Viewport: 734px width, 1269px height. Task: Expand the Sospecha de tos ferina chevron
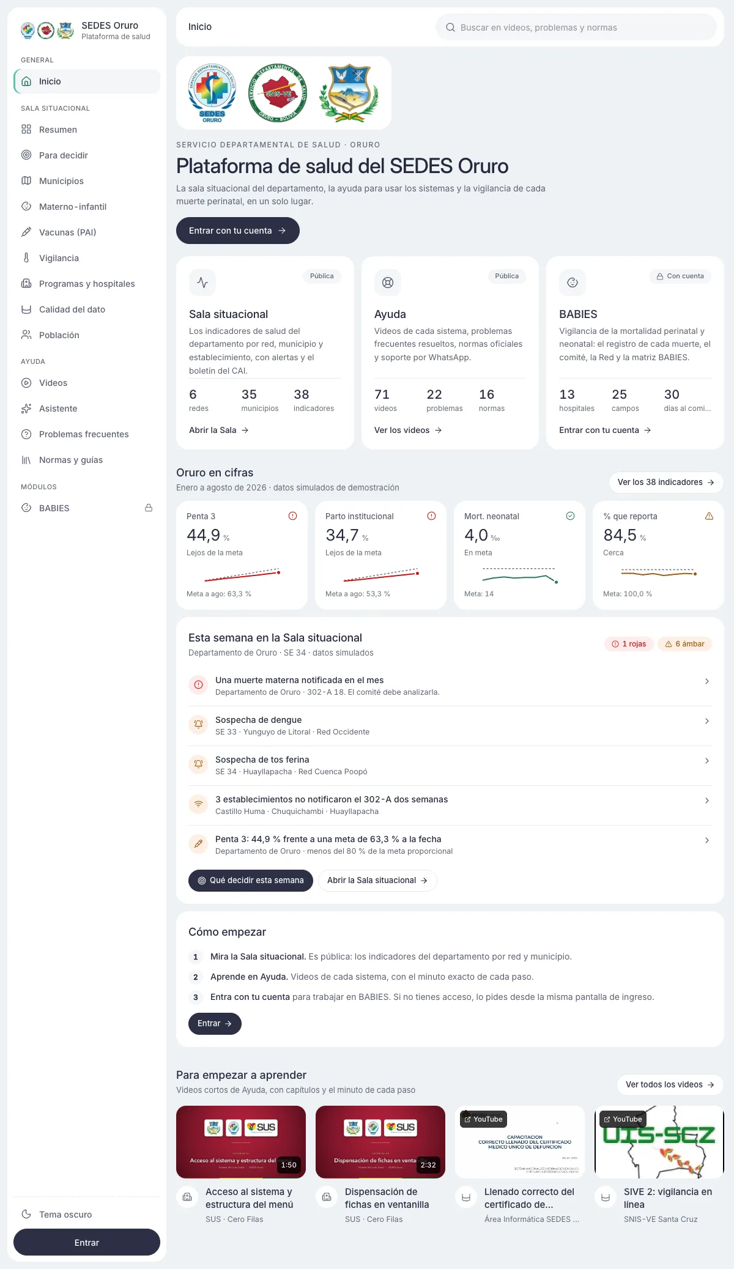pyautogui.click(x=707, y=761)
